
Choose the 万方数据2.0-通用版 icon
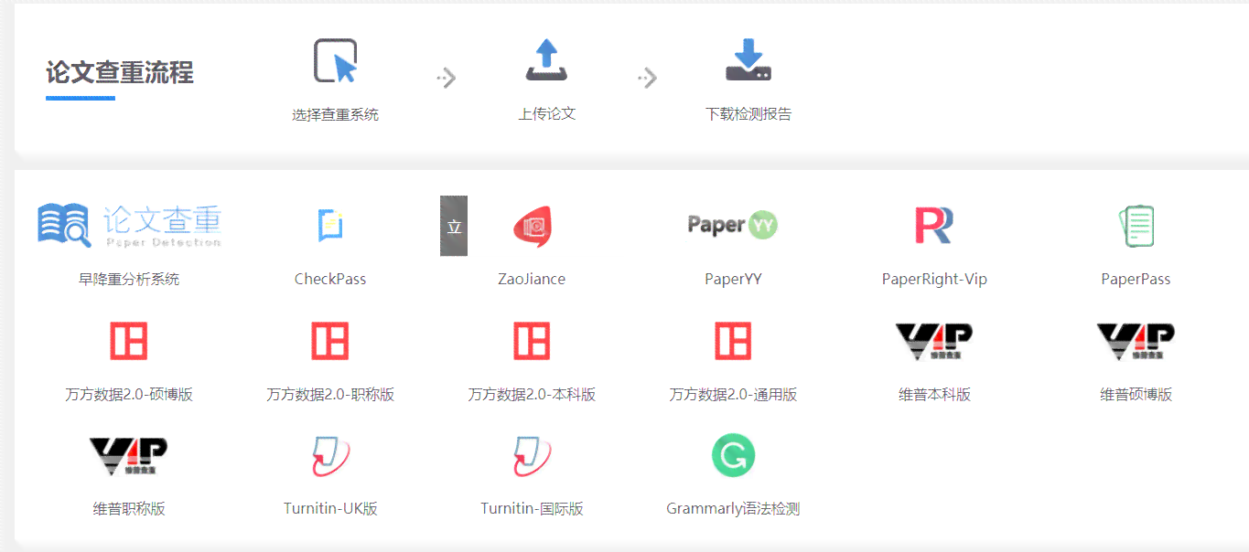(x=733, y=341)
